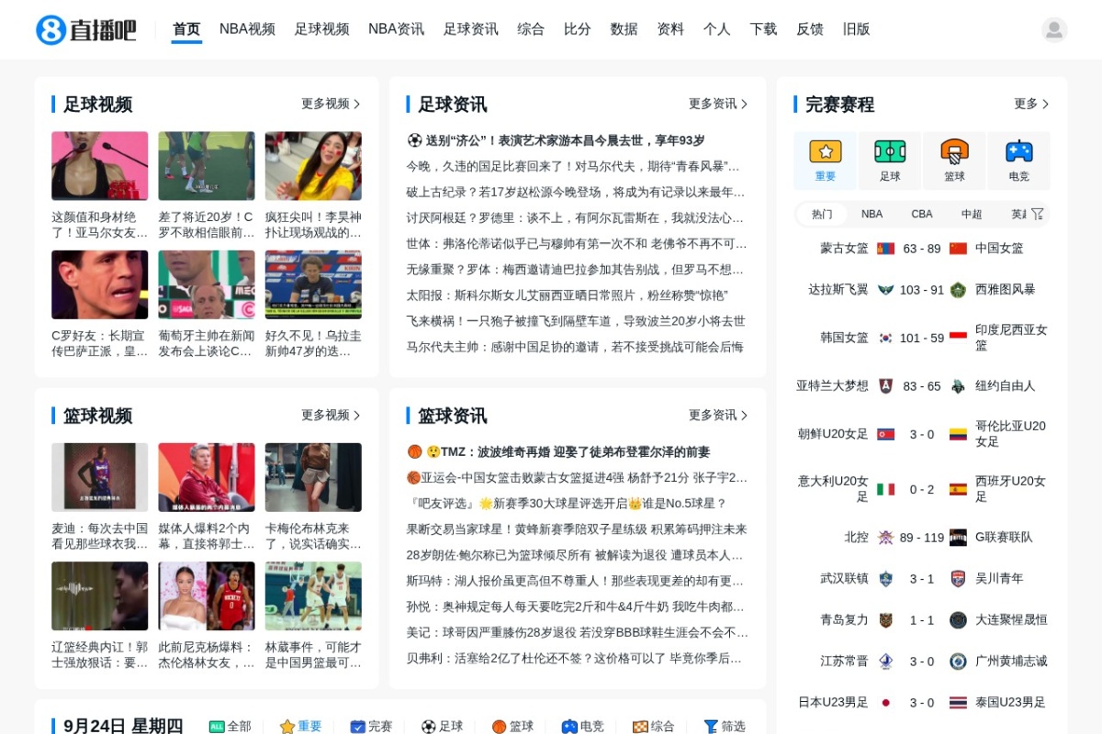
Task: Select the 篮球 hoop icon in 完赛赛程
Action: (x=954, y=151)
